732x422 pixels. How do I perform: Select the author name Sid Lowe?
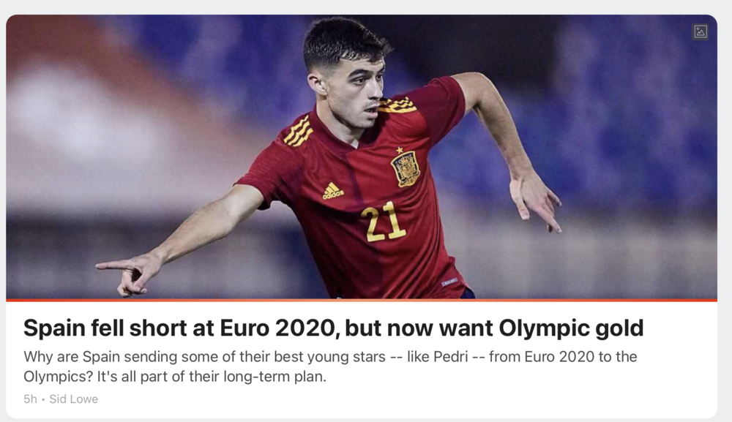[74, 399]
